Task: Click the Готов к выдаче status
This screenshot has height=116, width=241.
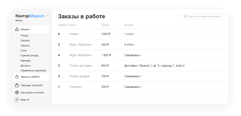Action: point(80,76)
